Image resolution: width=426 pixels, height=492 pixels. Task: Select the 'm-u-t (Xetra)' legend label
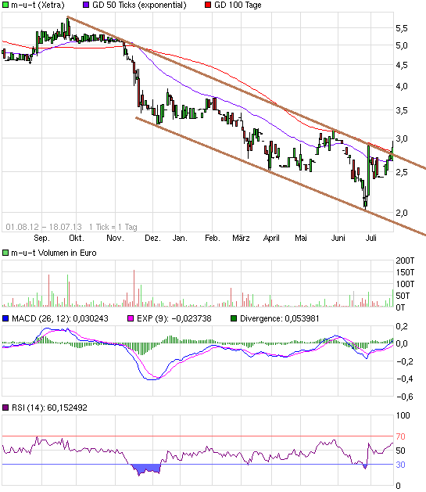38,5
